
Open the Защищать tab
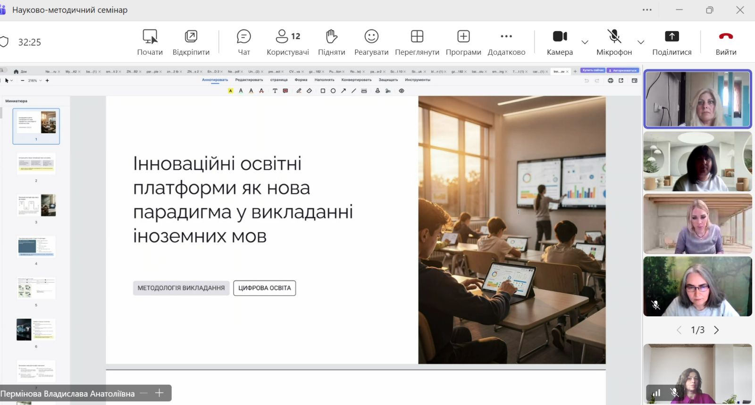tap(388, 80)
